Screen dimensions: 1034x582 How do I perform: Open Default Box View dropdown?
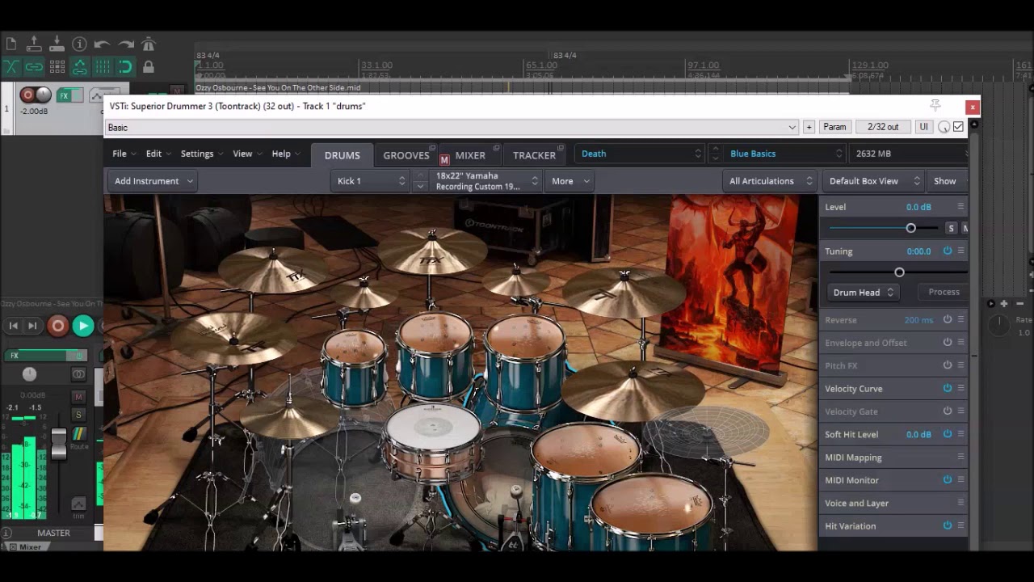[873, 181]
